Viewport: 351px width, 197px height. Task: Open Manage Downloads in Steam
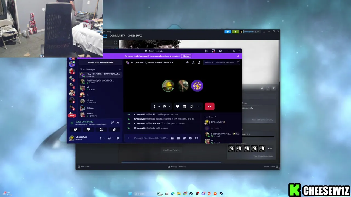(177, 167)
